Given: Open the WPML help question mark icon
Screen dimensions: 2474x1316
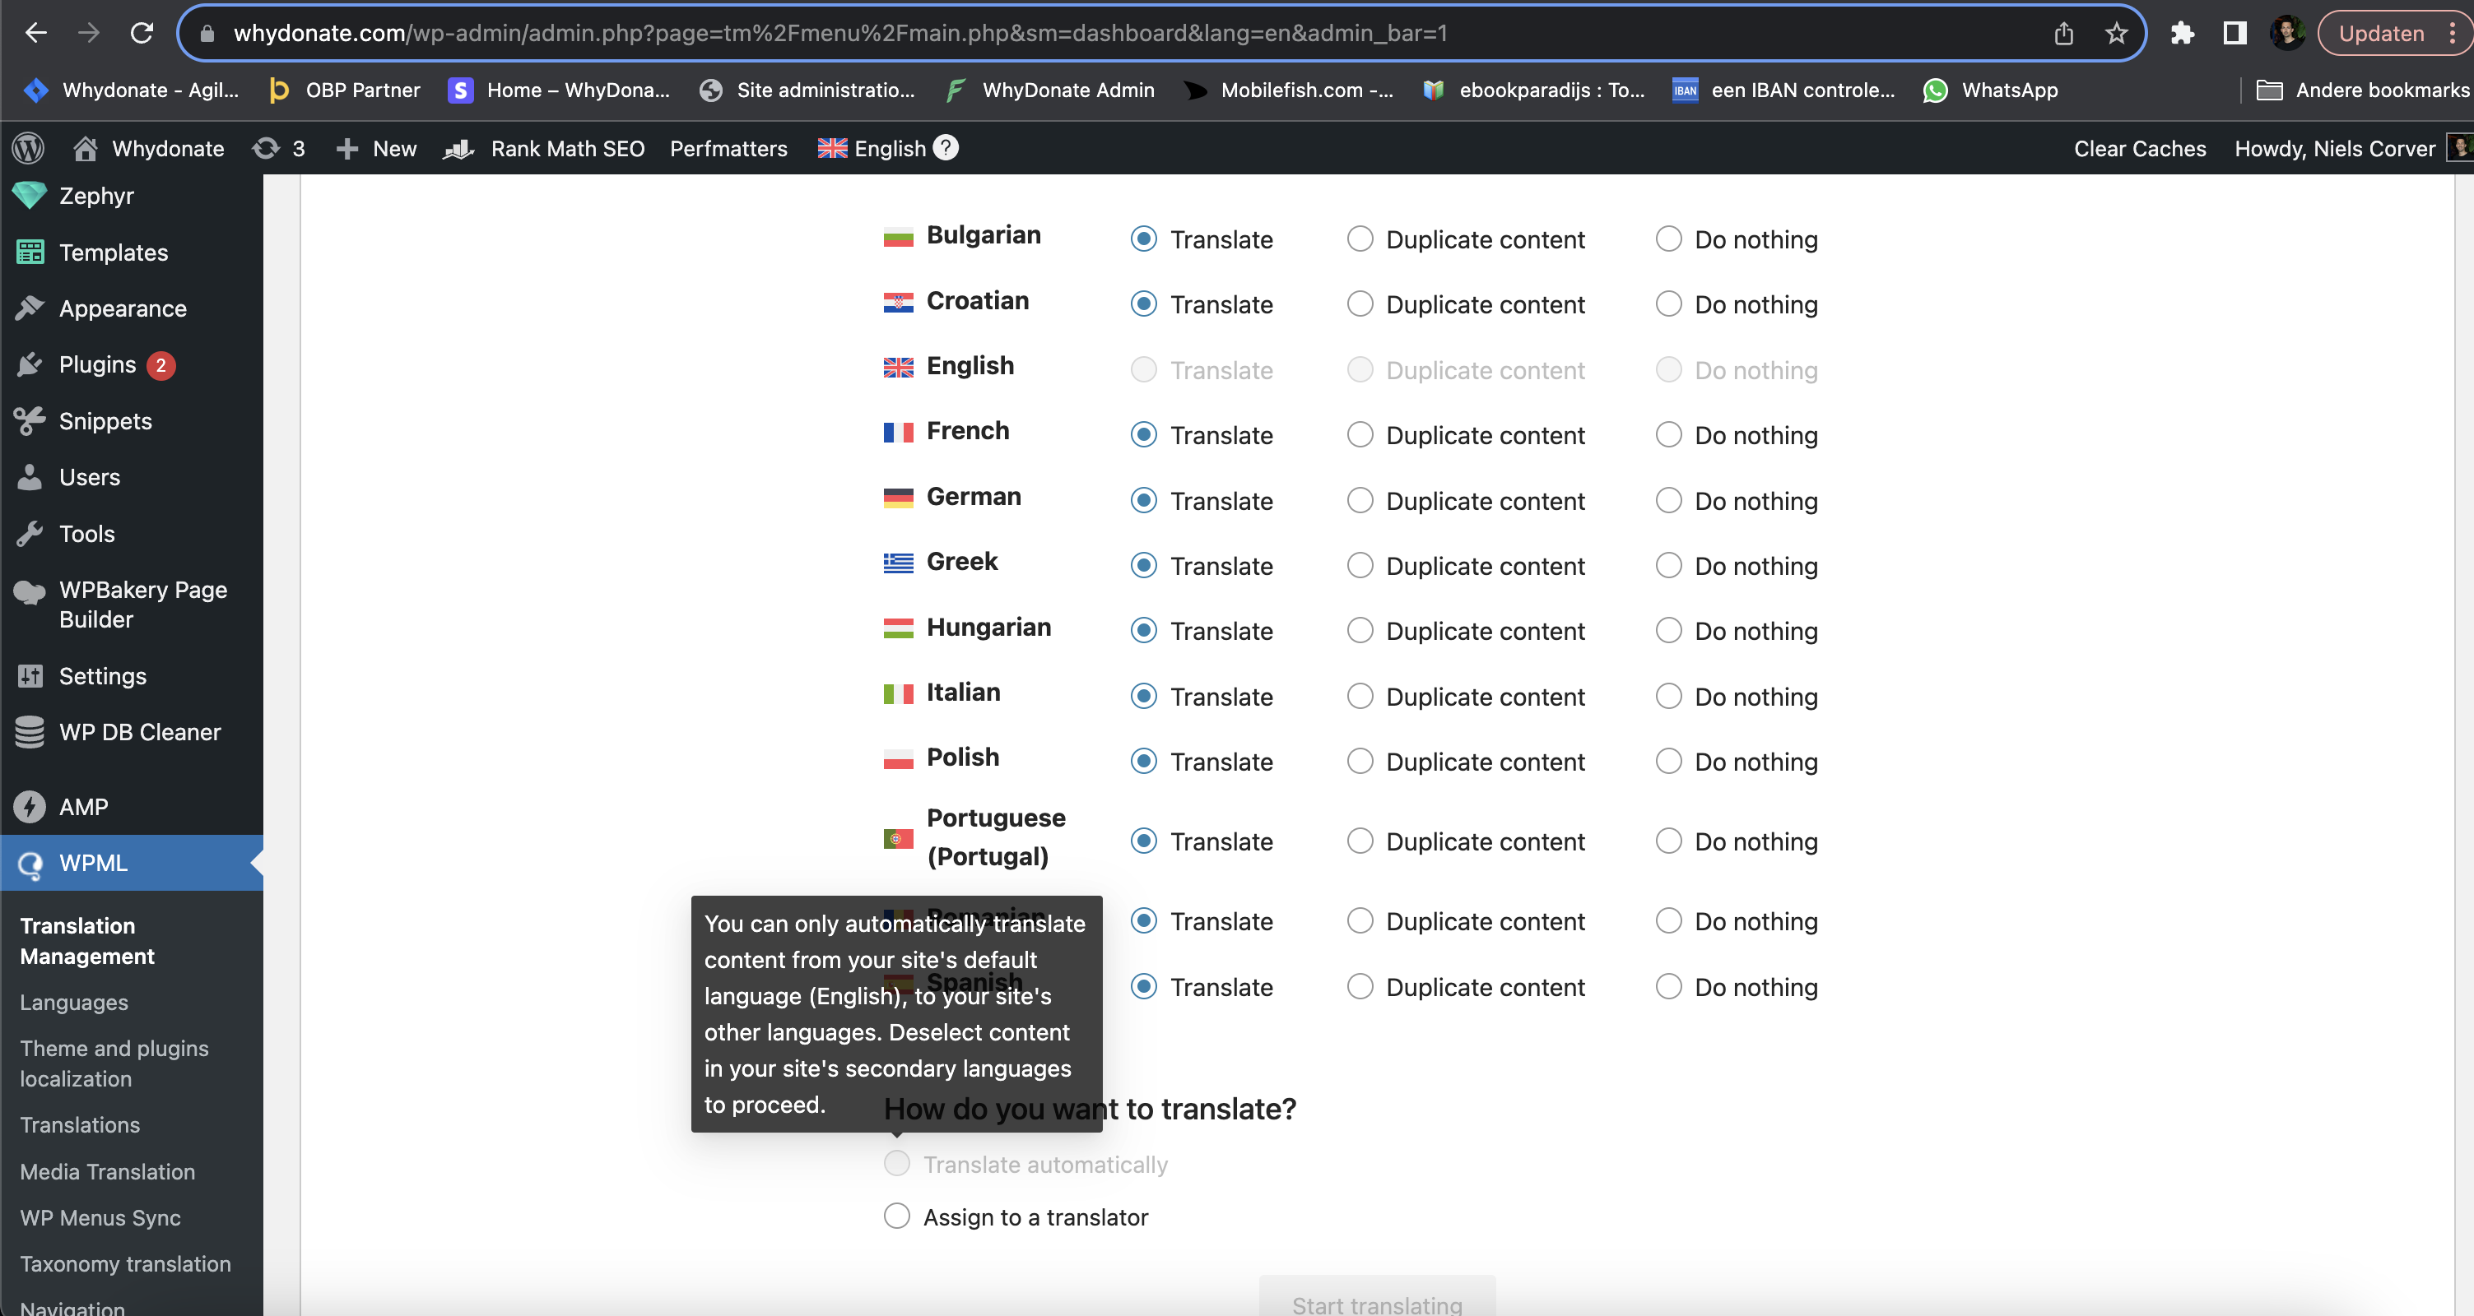Looking at the screenshot, I should point(946,147).
